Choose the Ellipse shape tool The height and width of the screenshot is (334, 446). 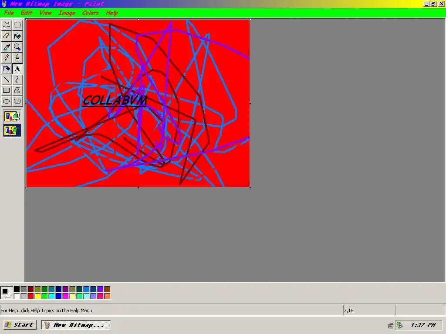coord(7,101)
